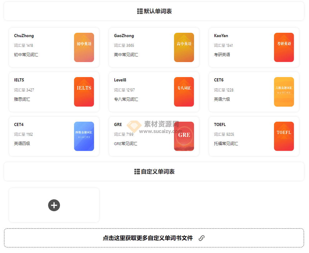The height and width of the screenshot is (253, 309).
Task: Click the 专八词汇 cover thumbnail
Action: 184,92
